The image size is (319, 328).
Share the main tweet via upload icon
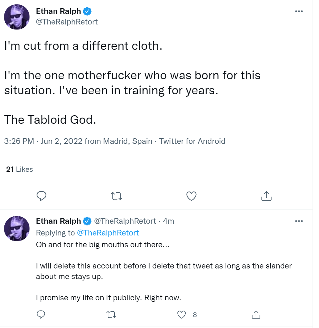tap(266, 196)
